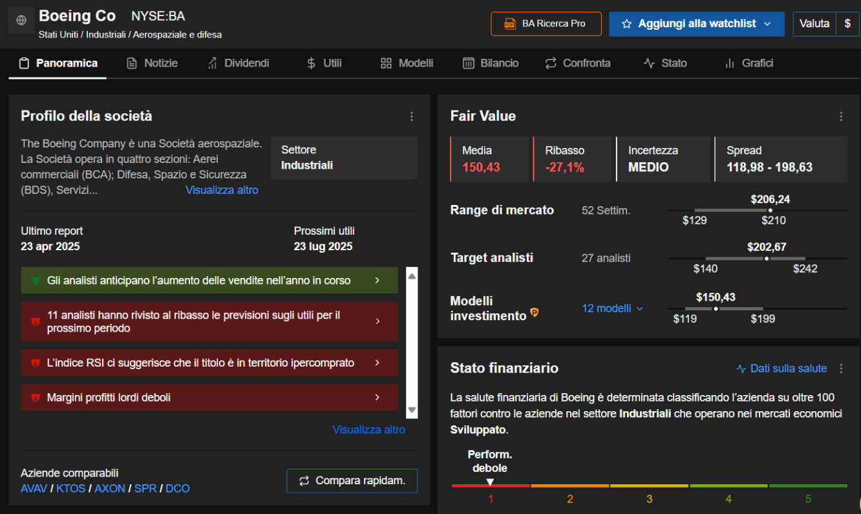Open the Utili tab
This screenshot has height=514, width=861.
click(x=324, y=63)
